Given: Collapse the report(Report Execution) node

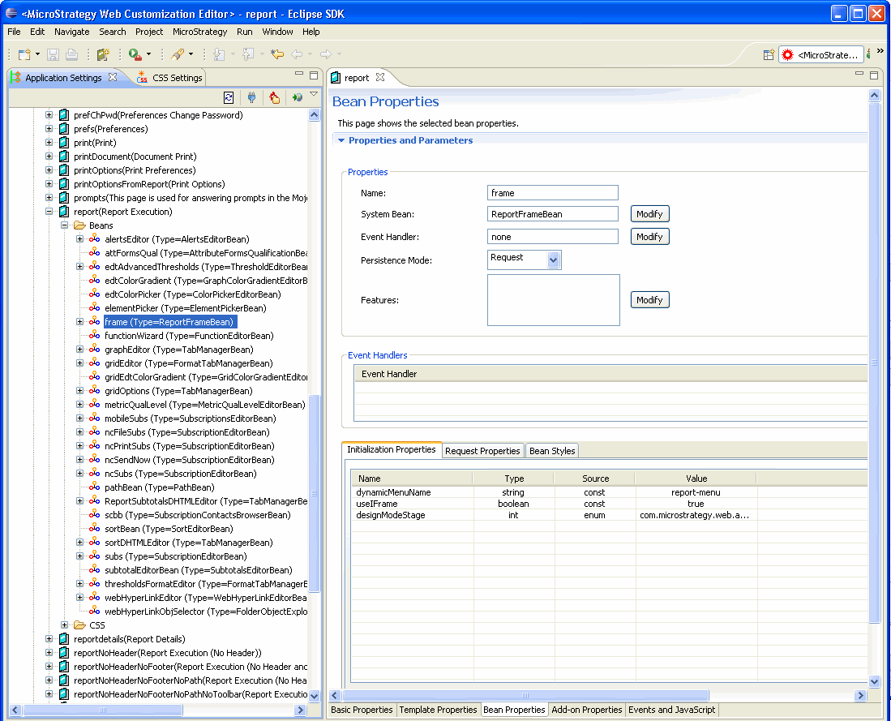Looking at the screenshot, I should click(49, 212).
